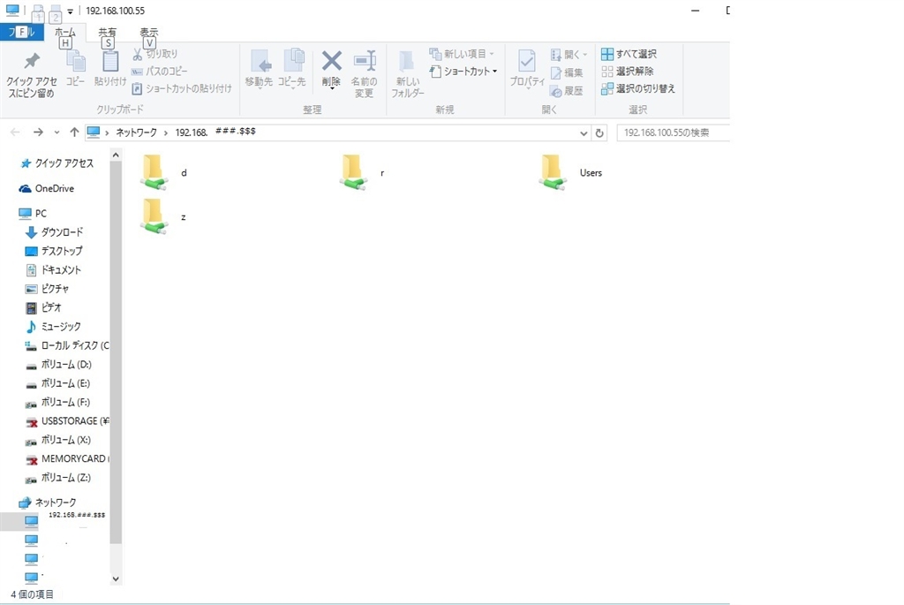Pin to Quick Access (クイック アクセスにピン留め)

[32, 76]
